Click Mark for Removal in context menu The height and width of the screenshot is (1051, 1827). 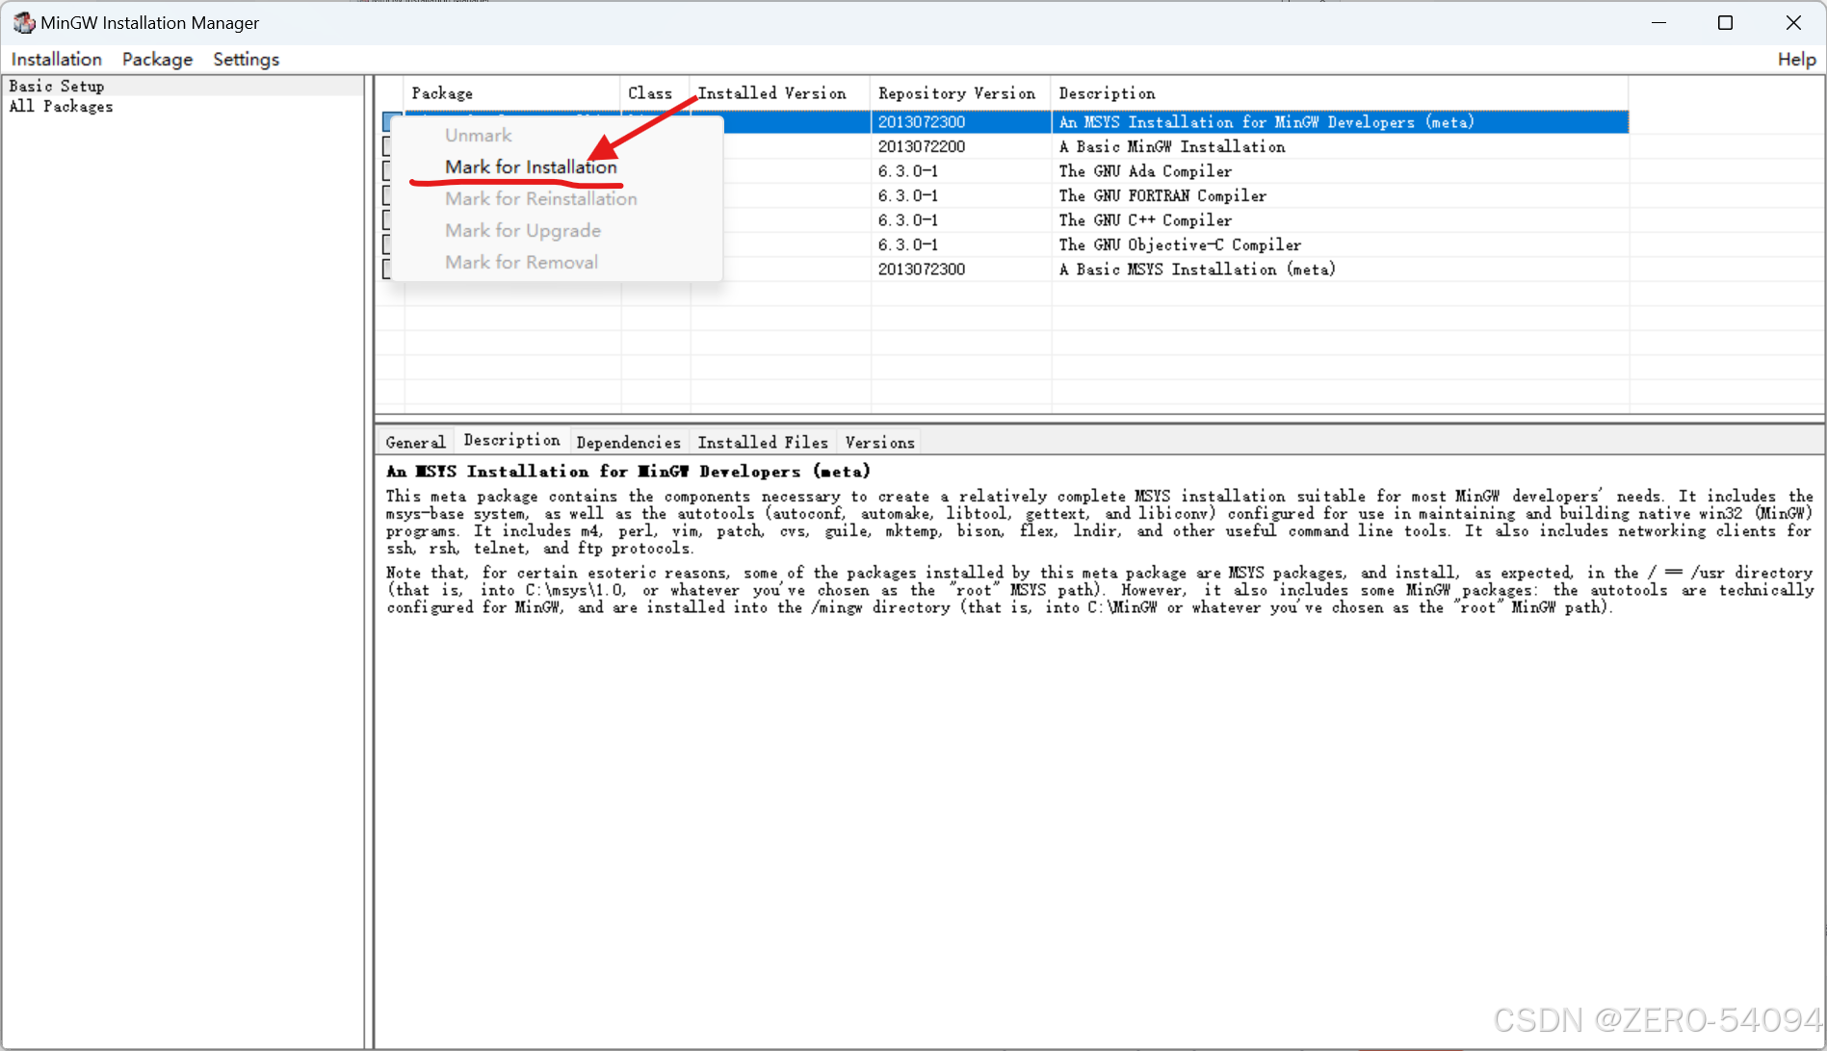[x=521, y=262]
